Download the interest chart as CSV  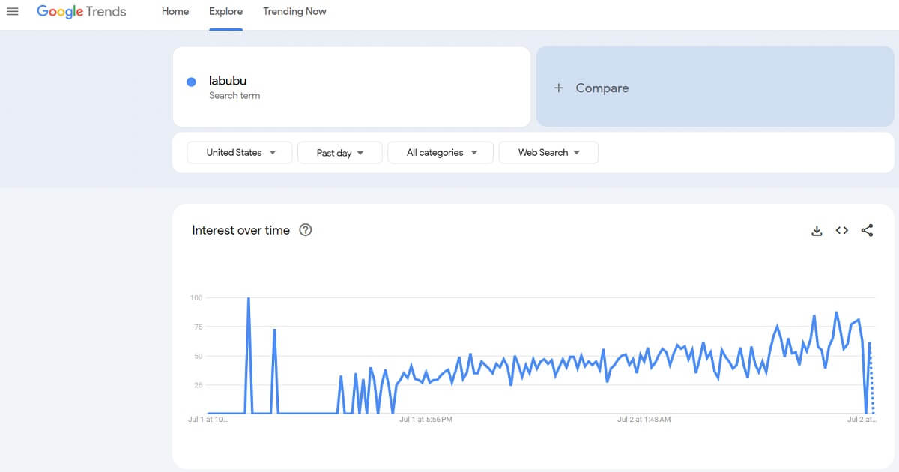[817, 231]
